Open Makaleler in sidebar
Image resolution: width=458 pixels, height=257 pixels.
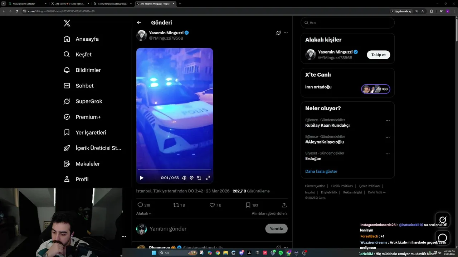coord(82,163)
